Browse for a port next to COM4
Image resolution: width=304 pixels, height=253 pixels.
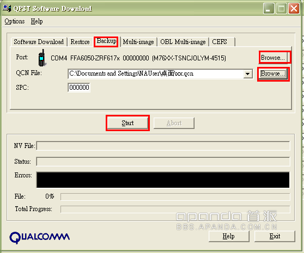click(x=273, y=58)
